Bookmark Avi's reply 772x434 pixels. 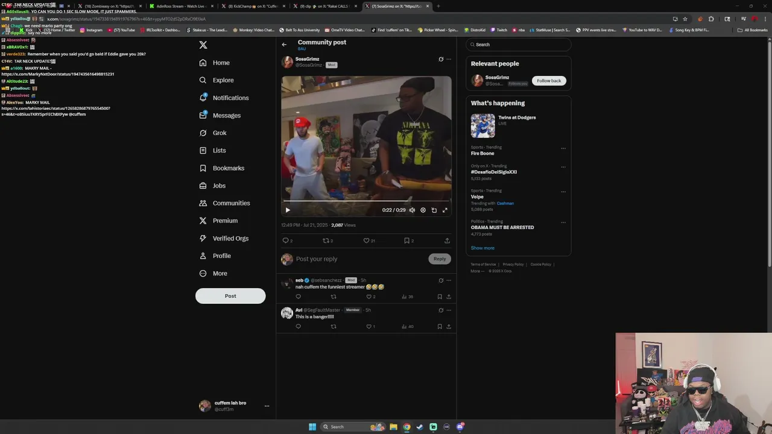(440, 327)
